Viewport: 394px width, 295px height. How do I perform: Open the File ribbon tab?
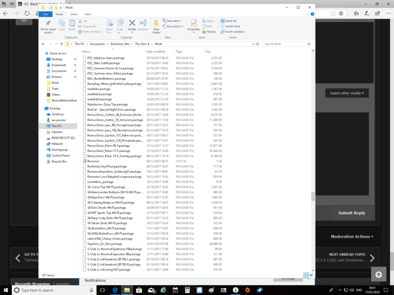(x=46, y=14)
